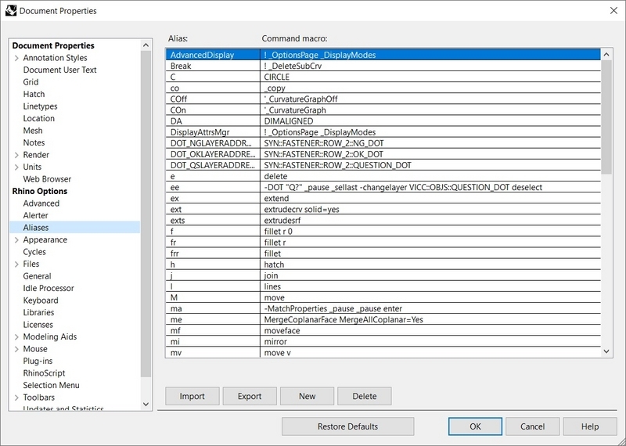Screen dimensions: 626x446
Task: Open the Location page
Action: pyautogui.click(x=38, y=119)
